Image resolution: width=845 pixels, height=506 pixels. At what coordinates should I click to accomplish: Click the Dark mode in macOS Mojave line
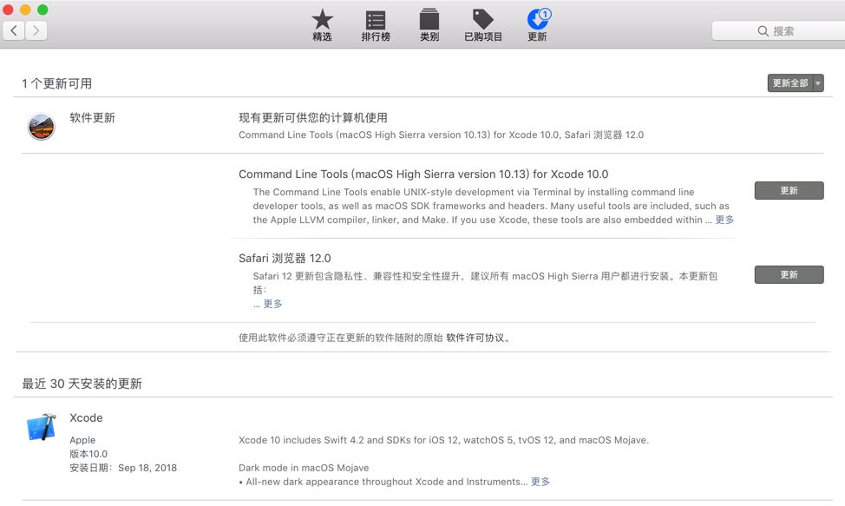(x=304, y=468)
